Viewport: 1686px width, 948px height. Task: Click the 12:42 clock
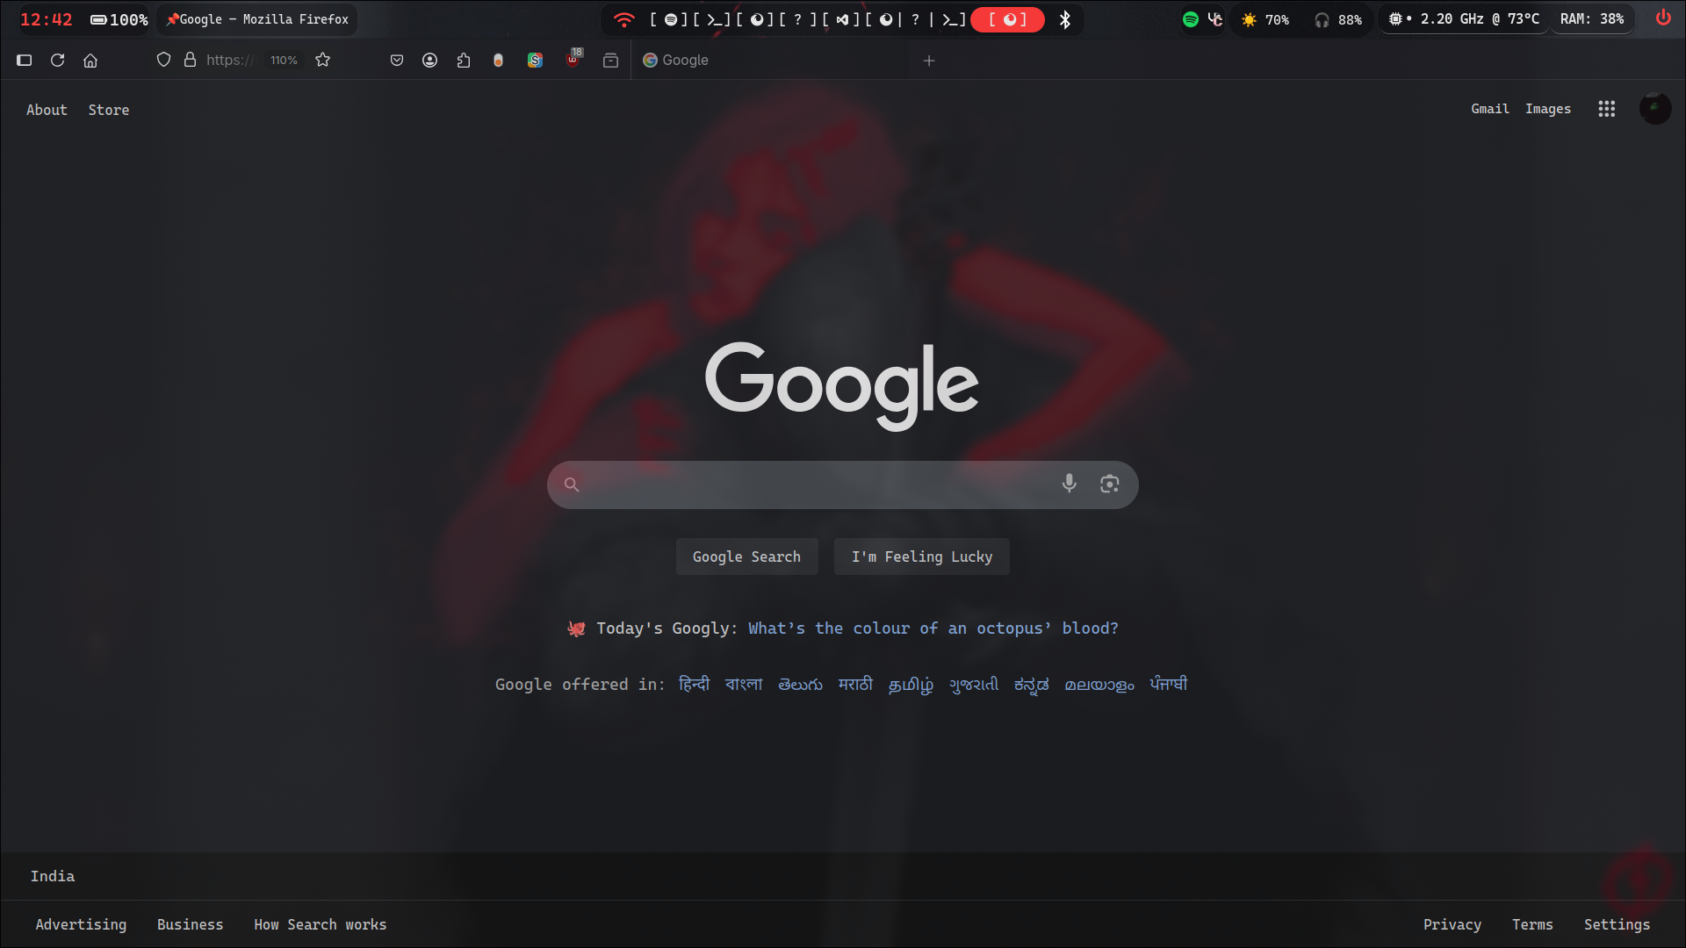pyautogui.click(x=47, y=19)
